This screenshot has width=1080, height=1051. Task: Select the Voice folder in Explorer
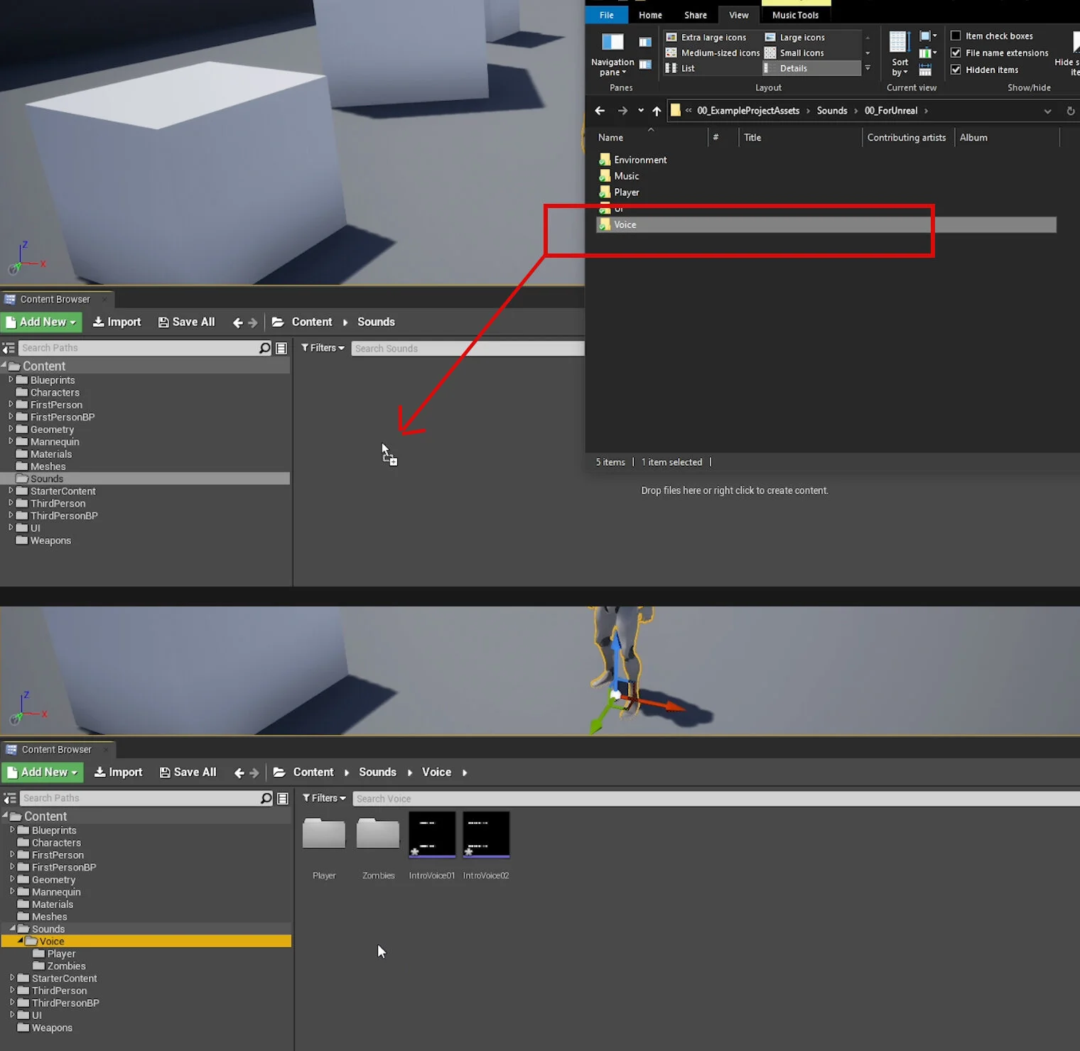[626, 224]
